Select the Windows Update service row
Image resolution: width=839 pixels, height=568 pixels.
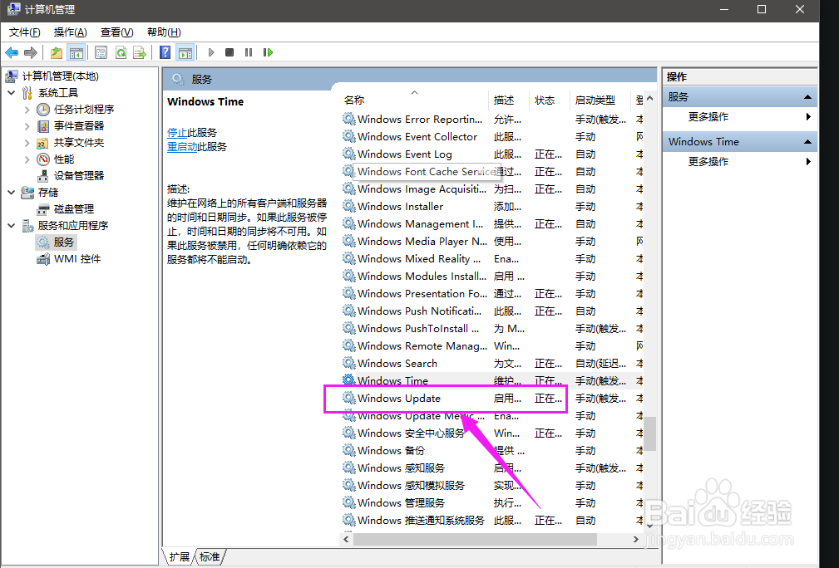point(493,398)
